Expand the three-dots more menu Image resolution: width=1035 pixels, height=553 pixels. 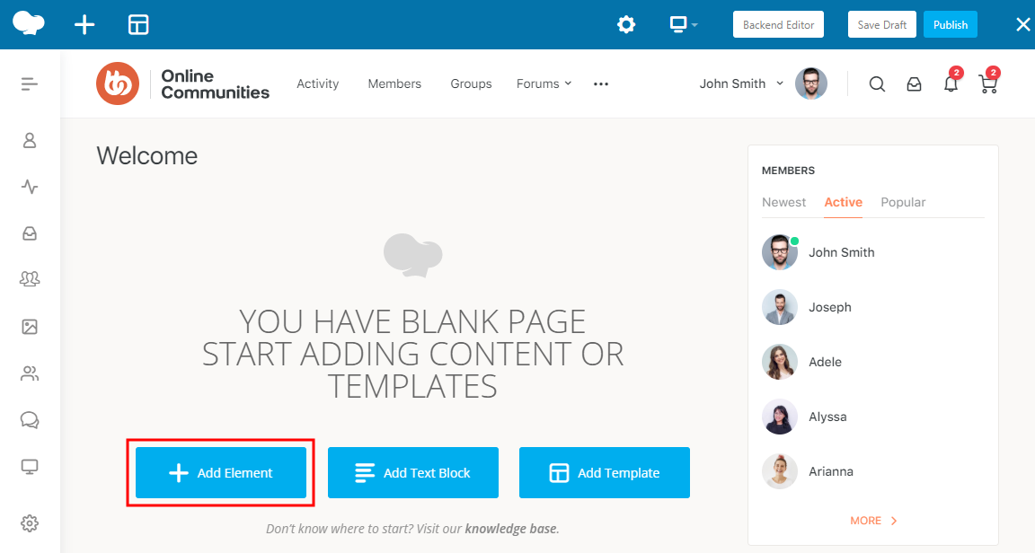601,84
